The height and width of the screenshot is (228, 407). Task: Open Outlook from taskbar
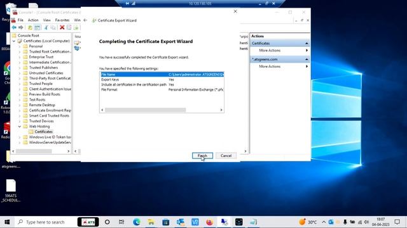[181, 222]
